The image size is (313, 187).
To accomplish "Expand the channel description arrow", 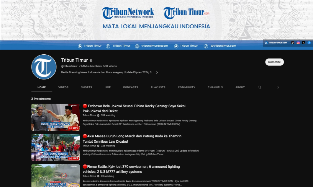I will (x=157, y=72).
